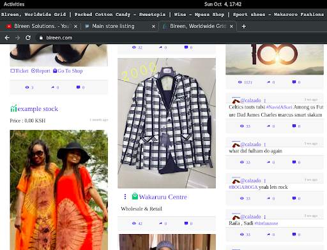Click the views icon showing 32
The width and height of the screenshot is (327, 250).
click(x=133, y=47)
